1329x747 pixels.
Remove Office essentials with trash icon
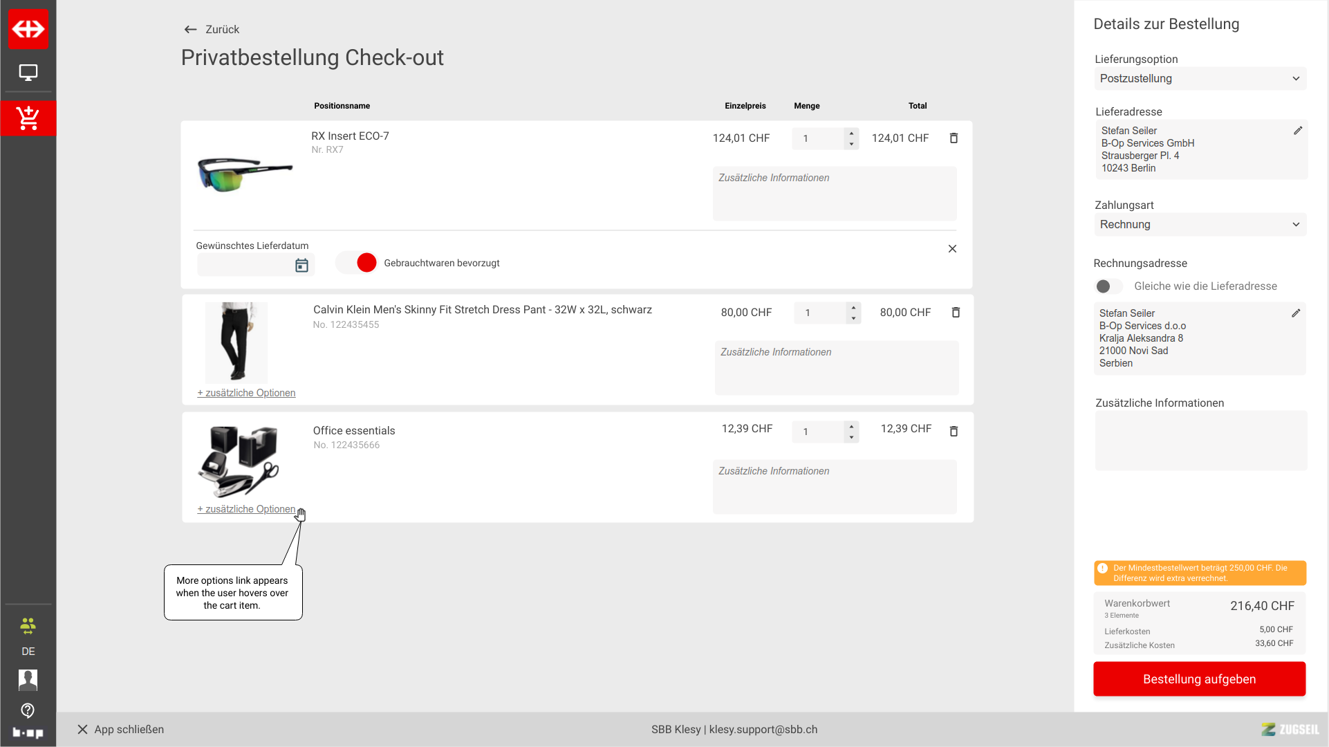954,432
